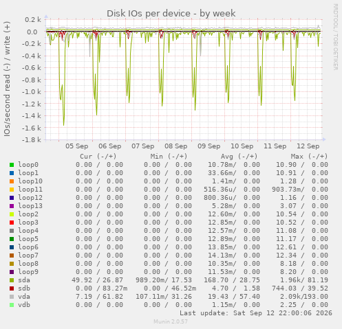Click the 'Avg (-/+)' column header
Image resolution: width=342 pixels, height=329 pixels.
click(x=239, y=157)
